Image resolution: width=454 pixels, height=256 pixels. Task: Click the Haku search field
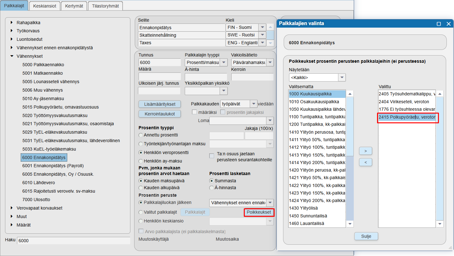click(74, 241)
